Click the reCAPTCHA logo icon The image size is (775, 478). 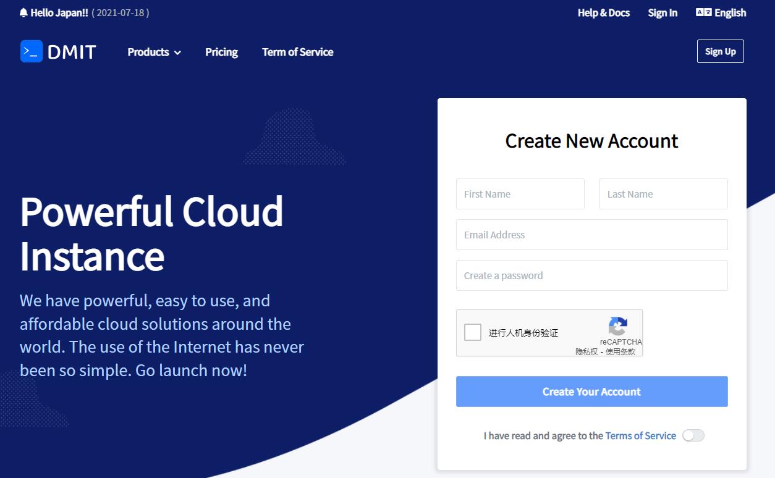pos(618,326)
